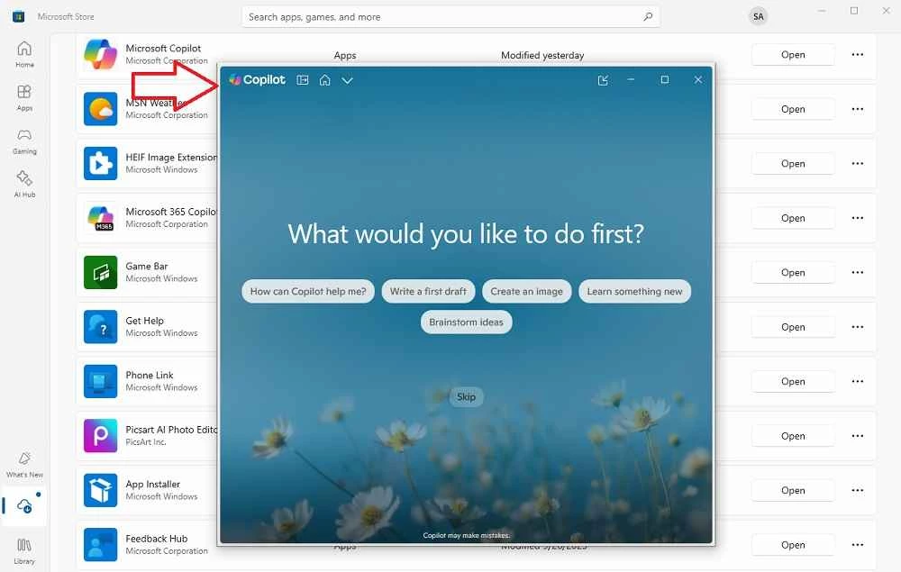This screenshot has height=572, width=901.
Task: Open Library in Store sidebar
Action: pyautogui.click(x=24, y=550)
